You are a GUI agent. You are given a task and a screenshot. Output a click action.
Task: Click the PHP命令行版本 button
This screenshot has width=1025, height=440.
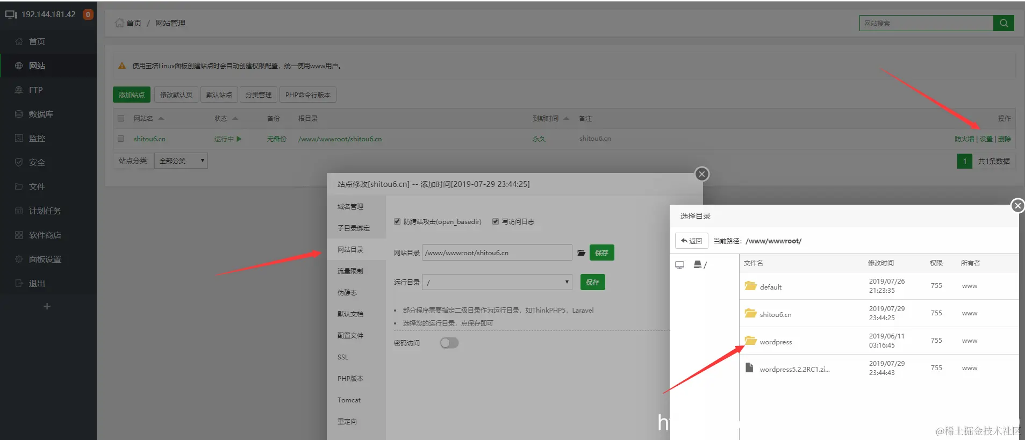(308, 95)
